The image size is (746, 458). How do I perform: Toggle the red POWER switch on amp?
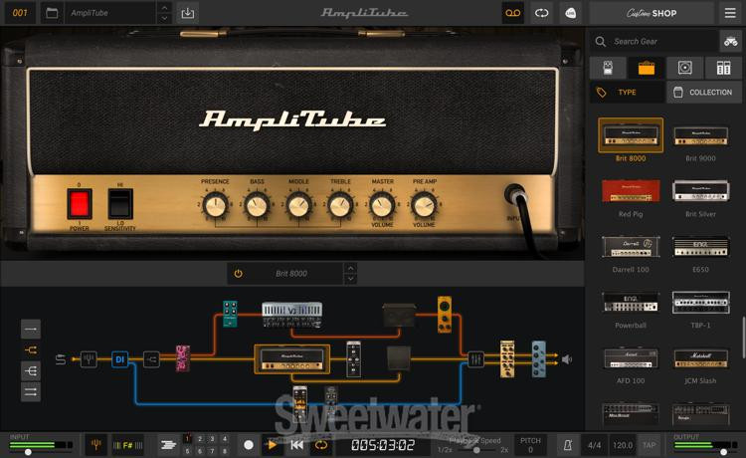pyautogui.click(x=79, y=204)
